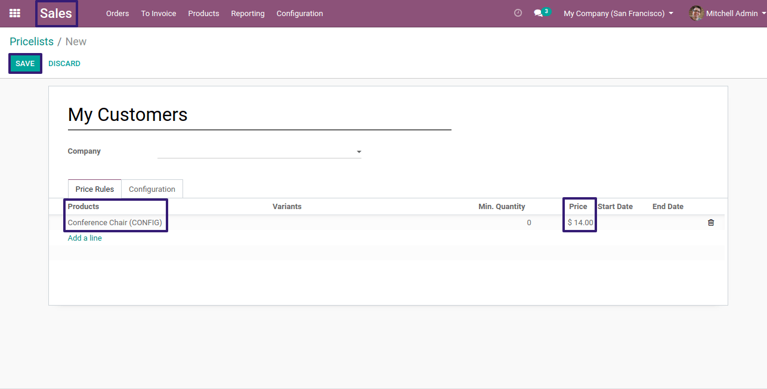Viewport: 767px width, 389px height.
Task: Add a line to price rules
Action: point(85,238)
